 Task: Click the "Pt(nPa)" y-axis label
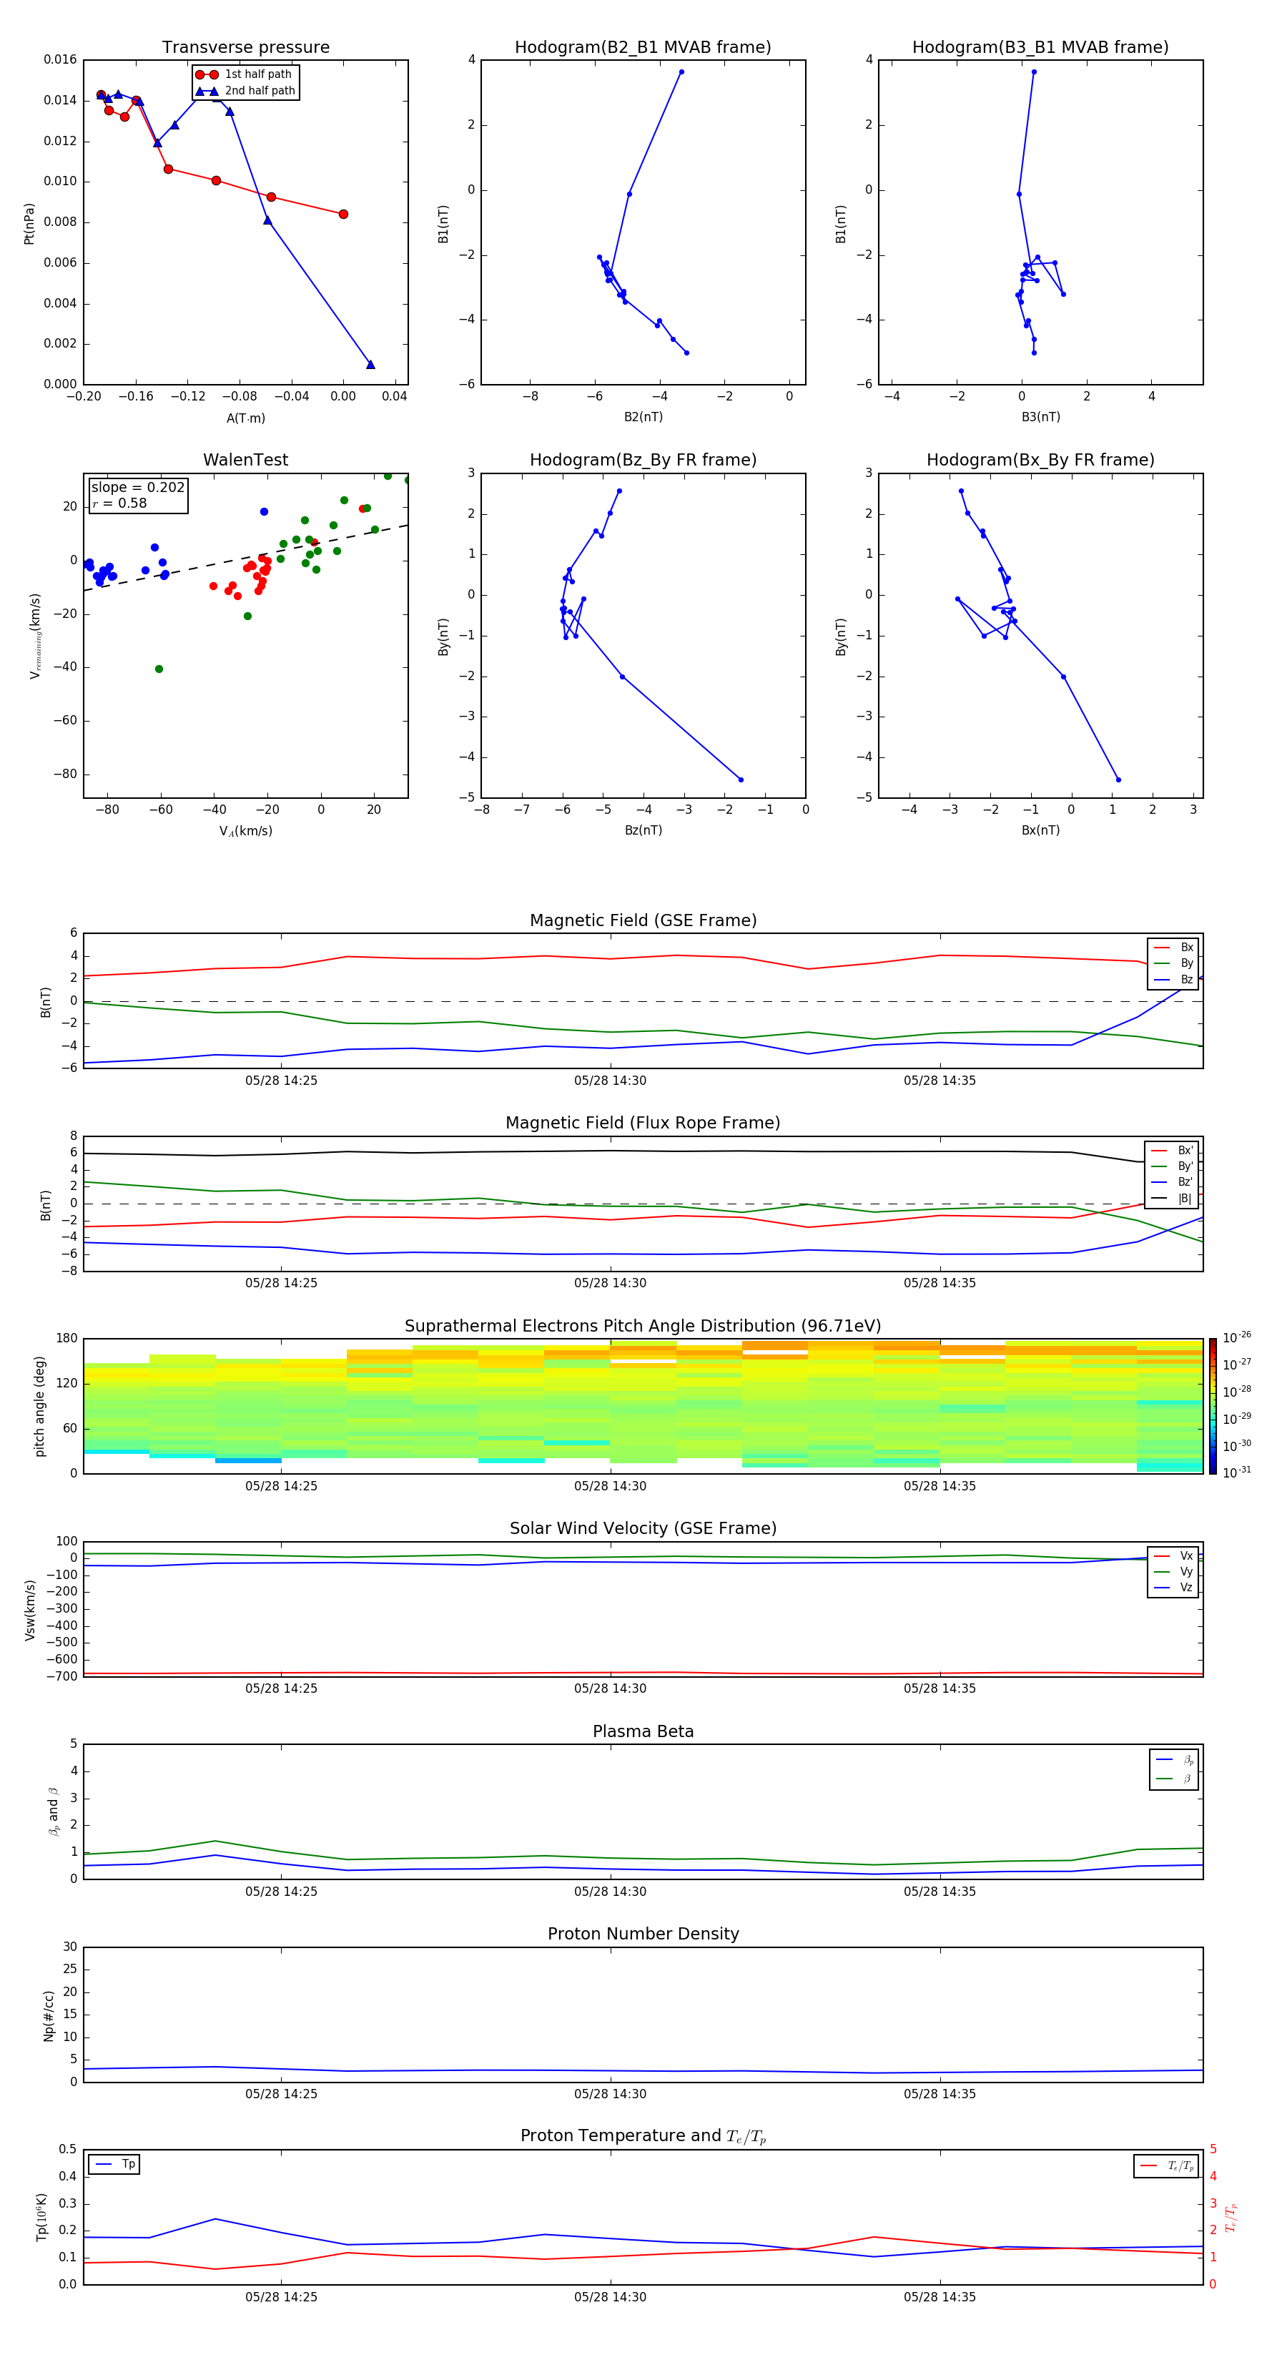coord(29,224)
